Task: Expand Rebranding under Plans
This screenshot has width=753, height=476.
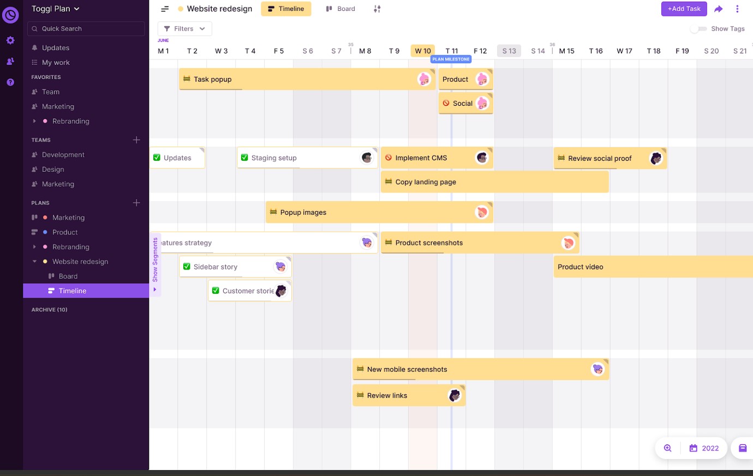Action: (34, 247)
